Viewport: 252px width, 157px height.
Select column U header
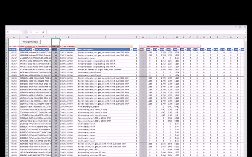[231, 37]
